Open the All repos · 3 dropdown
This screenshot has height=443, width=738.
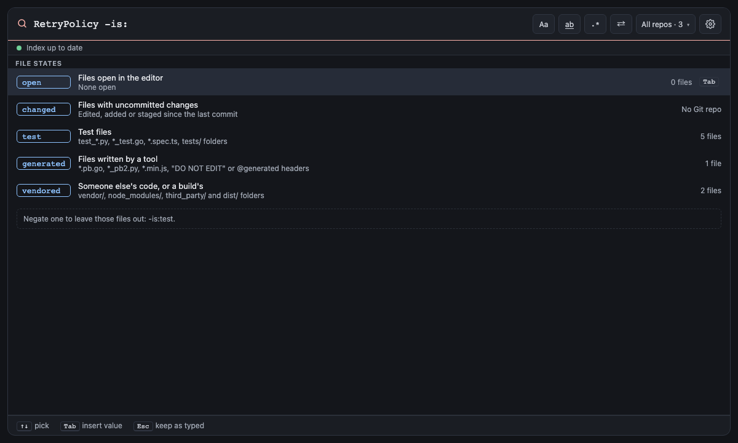(x=665, y=24)
